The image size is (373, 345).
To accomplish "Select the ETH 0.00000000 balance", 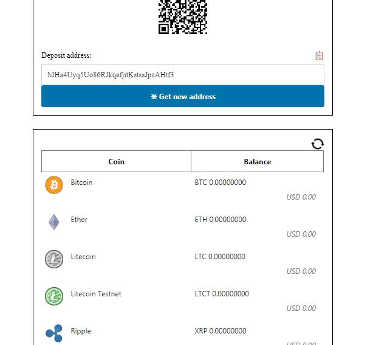I will (x=221, y=220).
